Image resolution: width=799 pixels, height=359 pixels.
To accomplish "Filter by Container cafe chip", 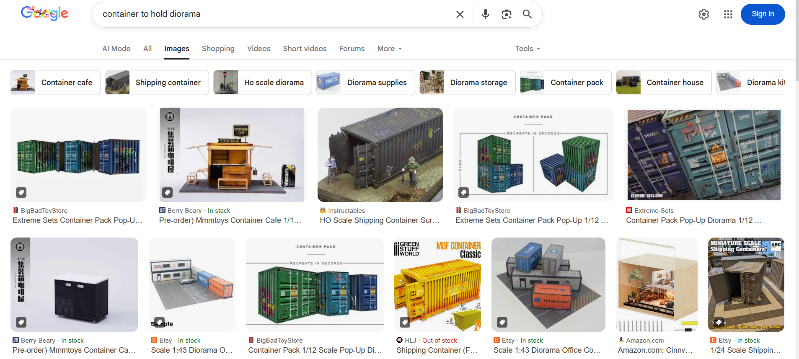I will pyautogui.click(x=55, y=83).
